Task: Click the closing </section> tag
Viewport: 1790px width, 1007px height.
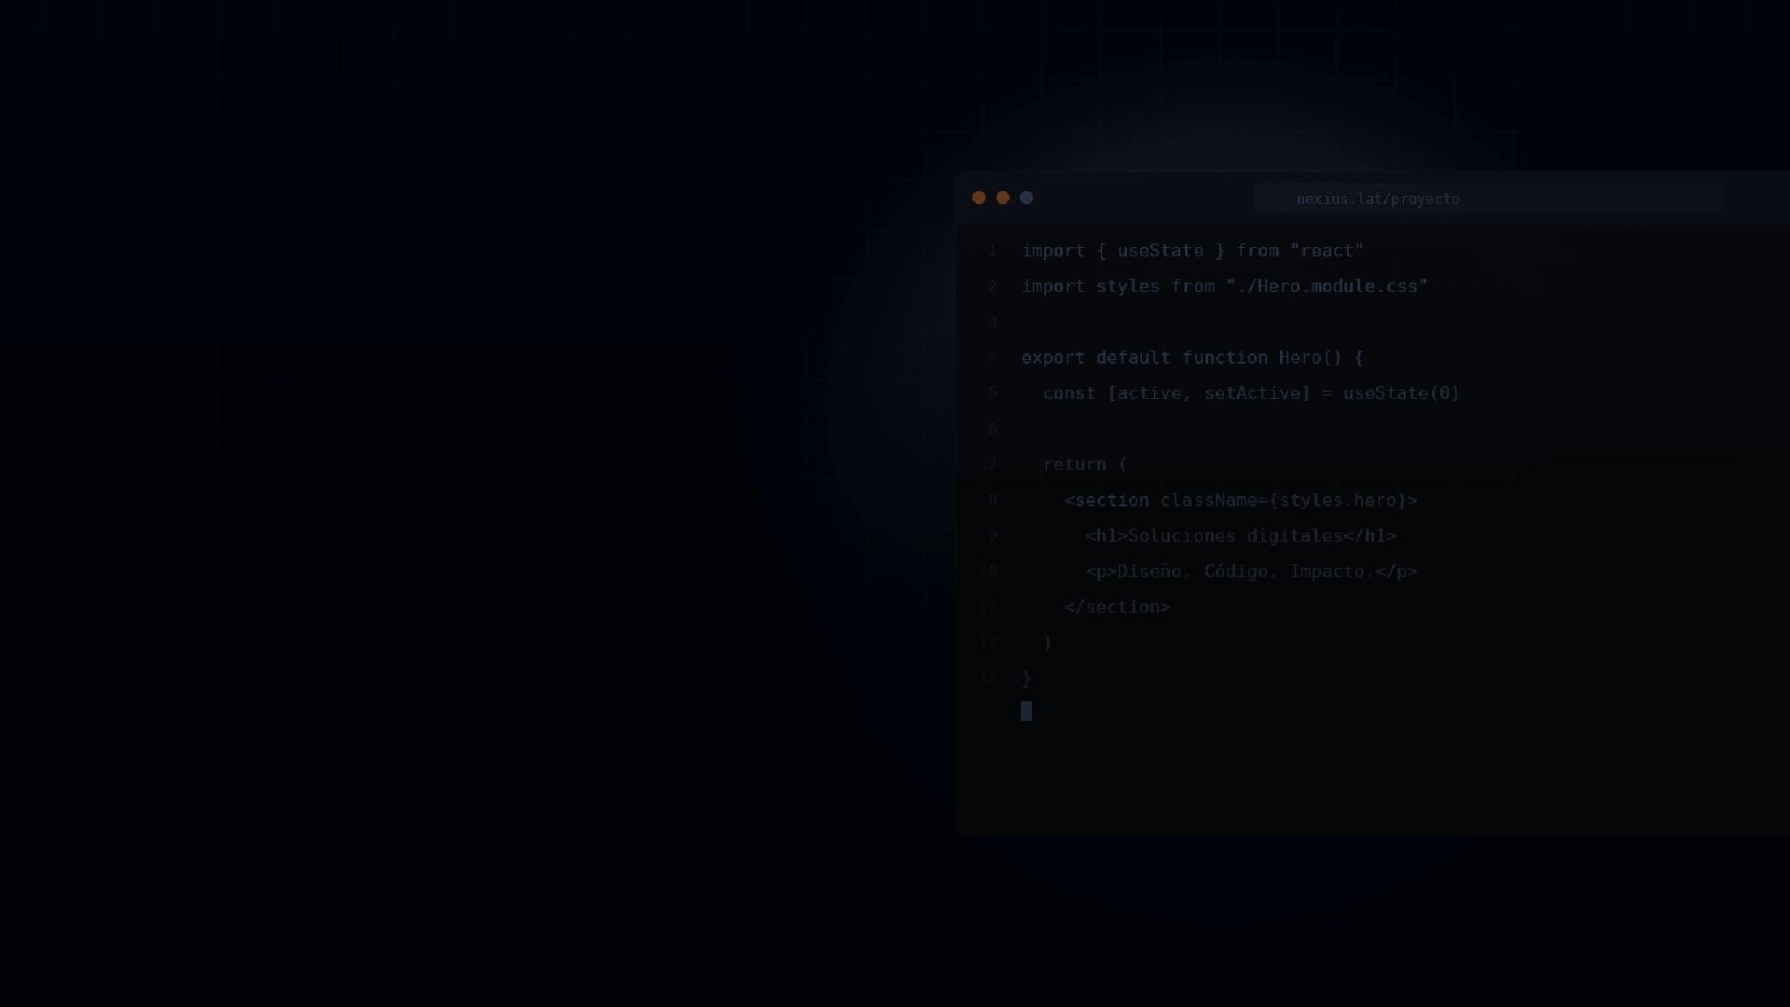Action: [1117, 607]
